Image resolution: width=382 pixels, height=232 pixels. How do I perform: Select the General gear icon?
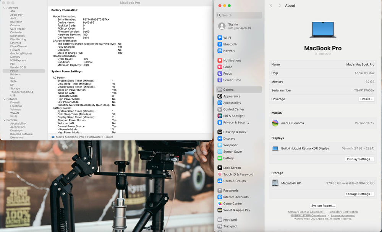click(220, 90)
